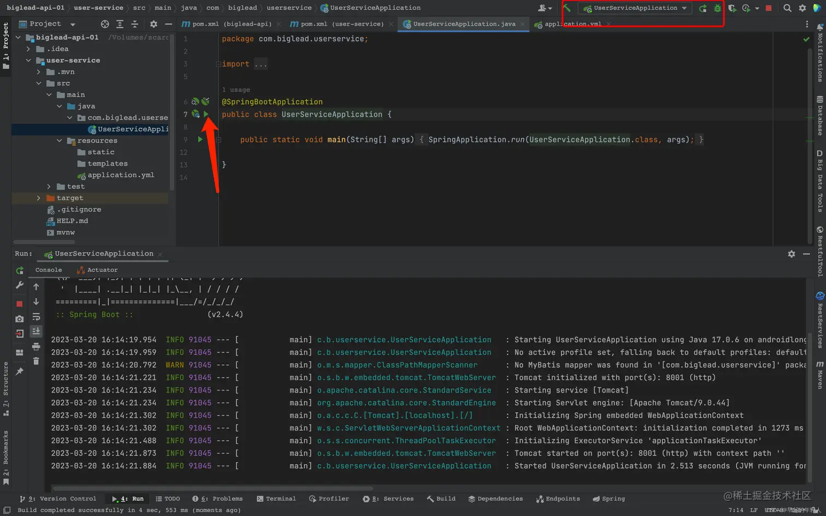
Task: Pin the Run tab
Action: click(x=20, y=371)
